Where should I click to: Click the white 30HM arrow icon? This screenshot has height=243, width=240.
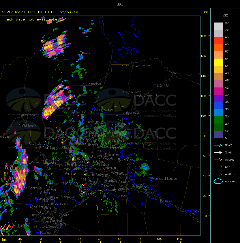pos(218,152)
